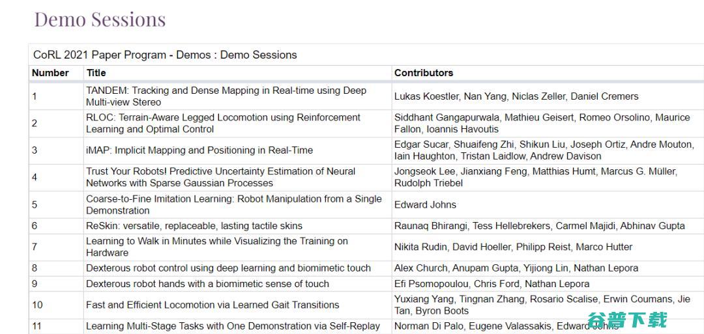Open the iMAP Implicit Mapping title
The width and height of the screenshot is (704, 334).
(199, 150)
